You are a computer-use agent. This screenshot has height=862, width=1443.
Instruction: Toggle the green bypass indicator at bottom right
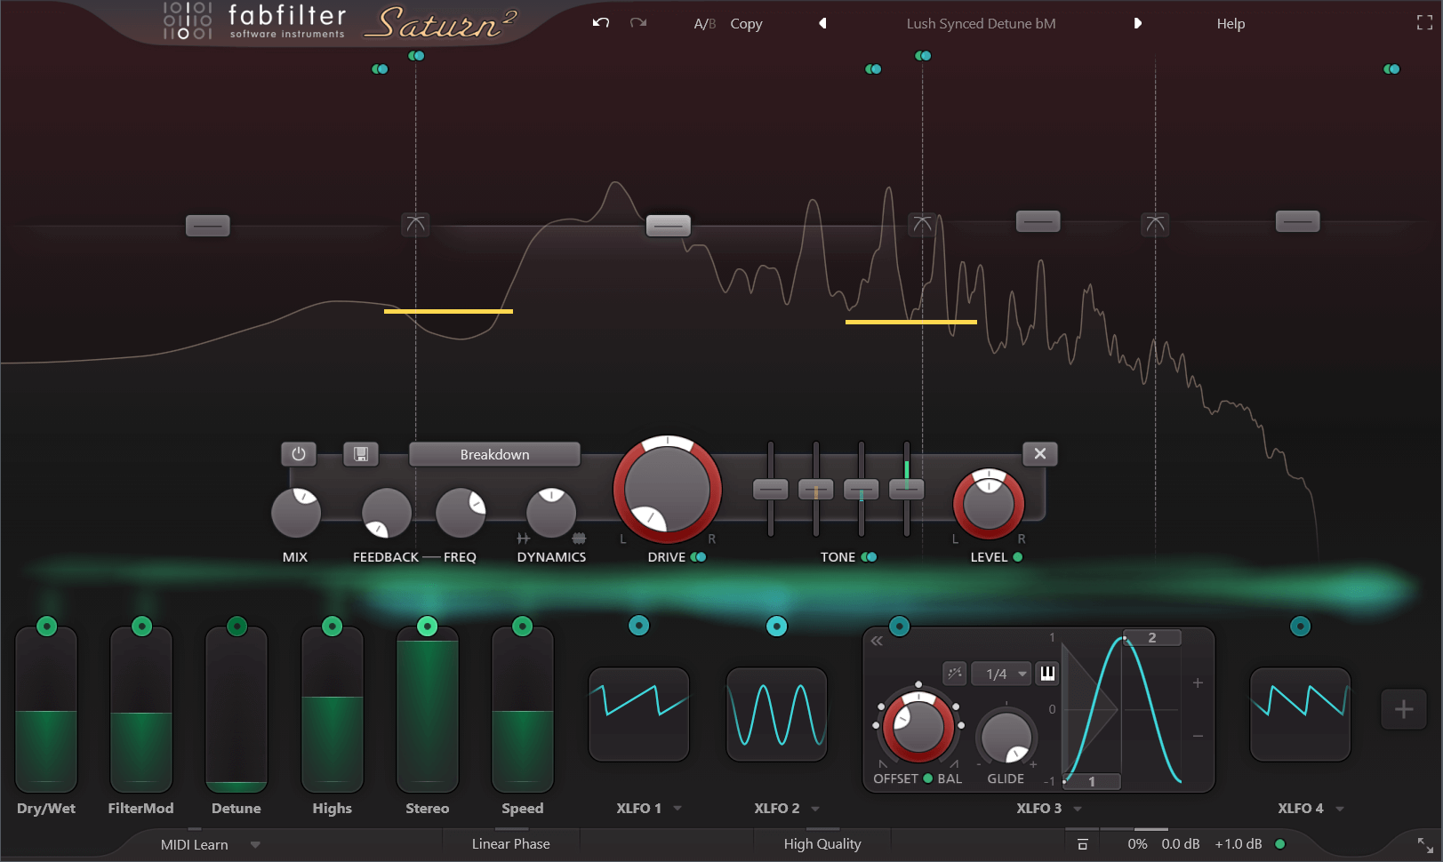click(x=1280, y=843)
